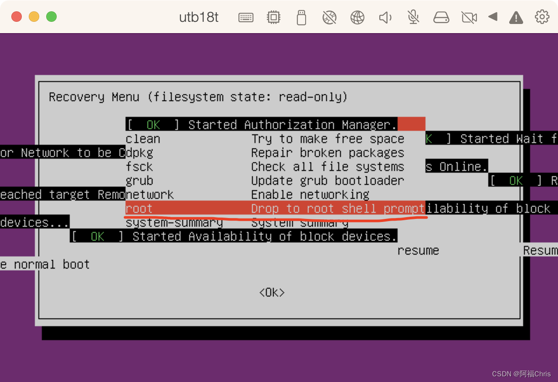Click the warning triangle alert icon
Screen dimensions: 558x382
tap(516, 17)
